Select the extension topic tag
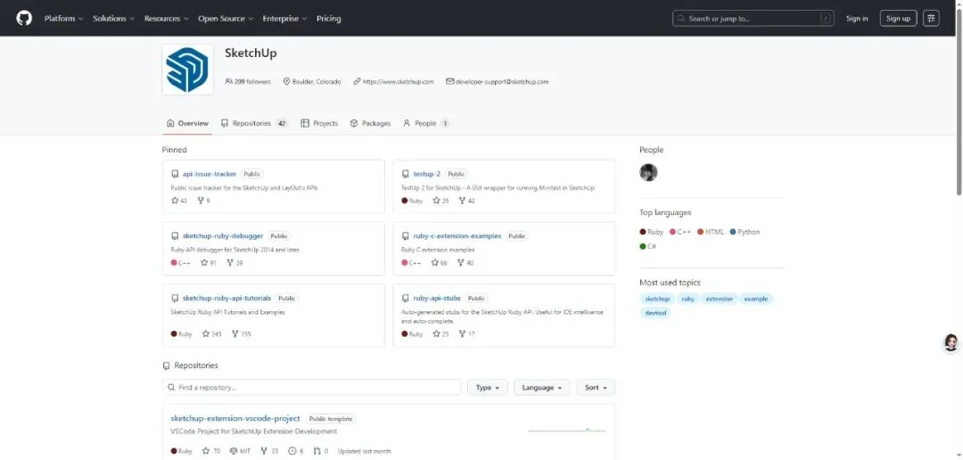This screenshot has height=460, width=963. [x=720, y=300]
